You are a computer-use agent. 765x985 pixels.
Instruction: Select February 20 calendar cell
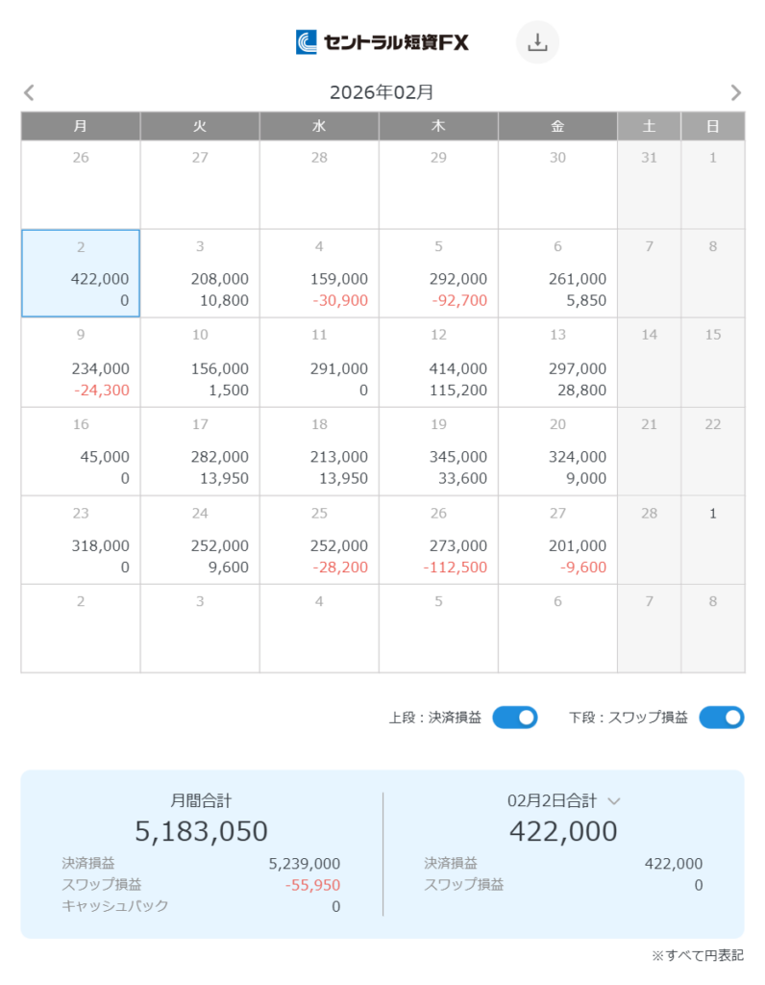557,451
